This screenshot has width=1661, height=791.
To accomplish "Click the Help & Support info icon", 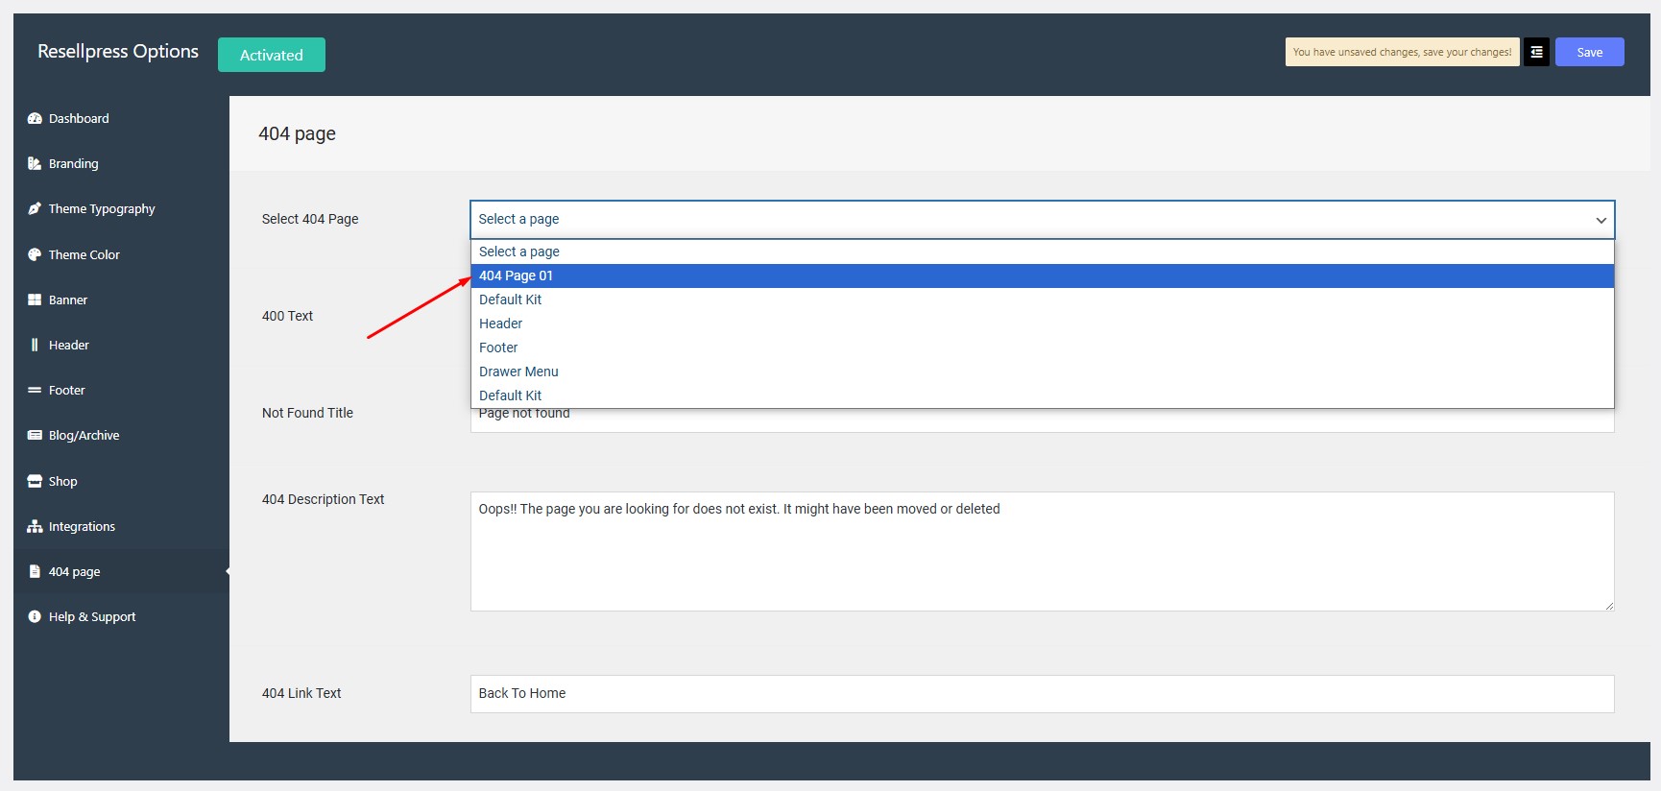I will click(35, 617).
